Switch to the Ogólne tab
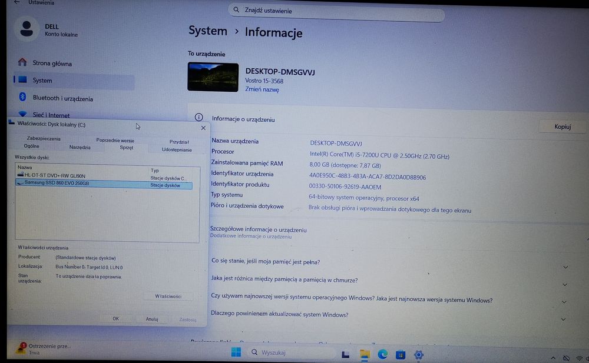 click(32, 146)
